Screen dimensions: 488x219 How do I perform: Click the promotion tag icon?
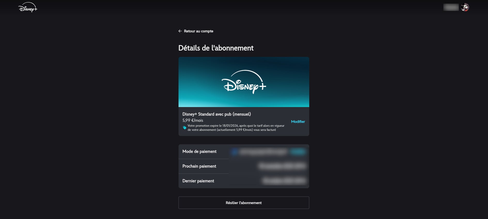point(185,128)
